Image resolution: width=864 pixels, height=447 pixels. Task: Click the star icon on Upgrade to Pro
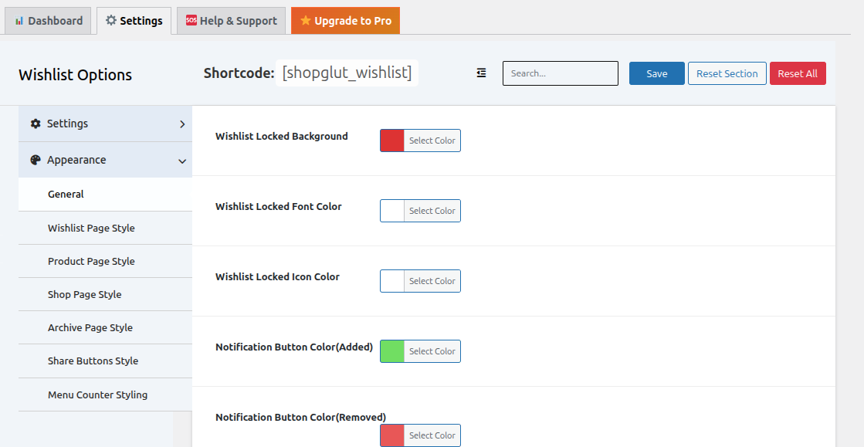305,20
